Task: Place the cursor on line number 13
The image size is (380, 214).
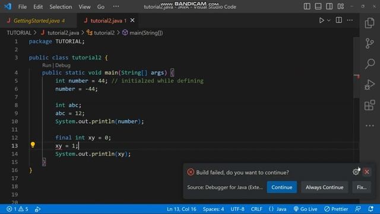Action: (x=14, y=146)
